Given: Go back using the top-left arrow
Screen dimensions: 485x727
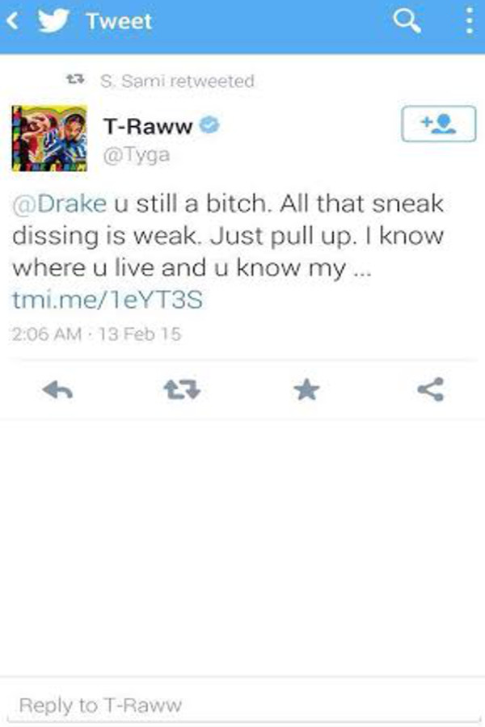Looking at the screenshot, I should point(13,21).
